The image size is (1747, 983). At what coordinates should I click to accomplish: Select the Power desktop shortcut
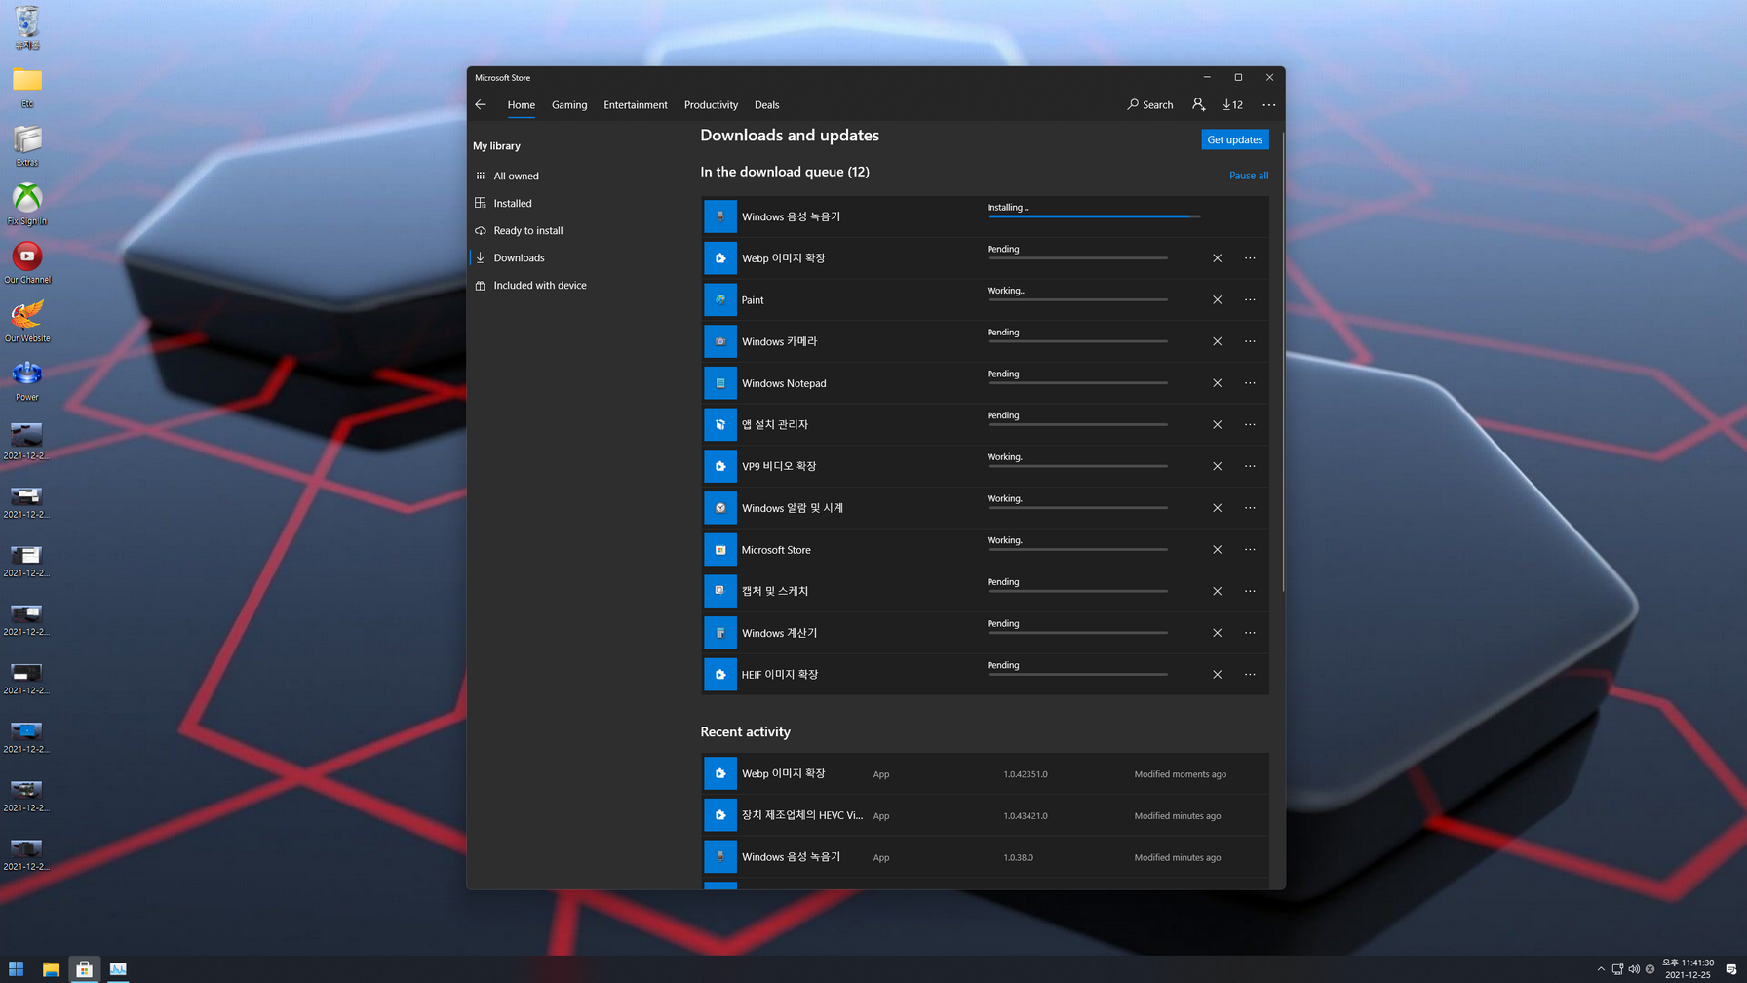coord(27,380)
